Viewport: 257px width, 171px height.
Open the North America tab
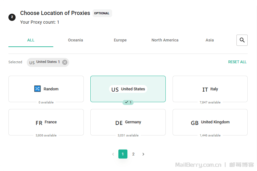165,40
